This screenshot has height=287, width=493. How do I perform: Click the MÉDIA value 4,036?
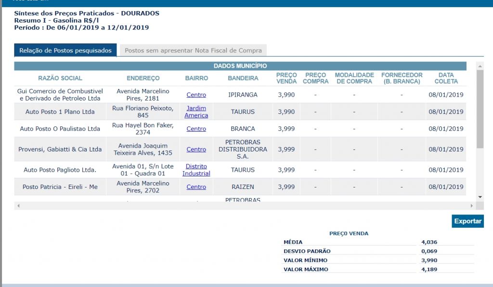pyautogui.click(x=429, y=242)
